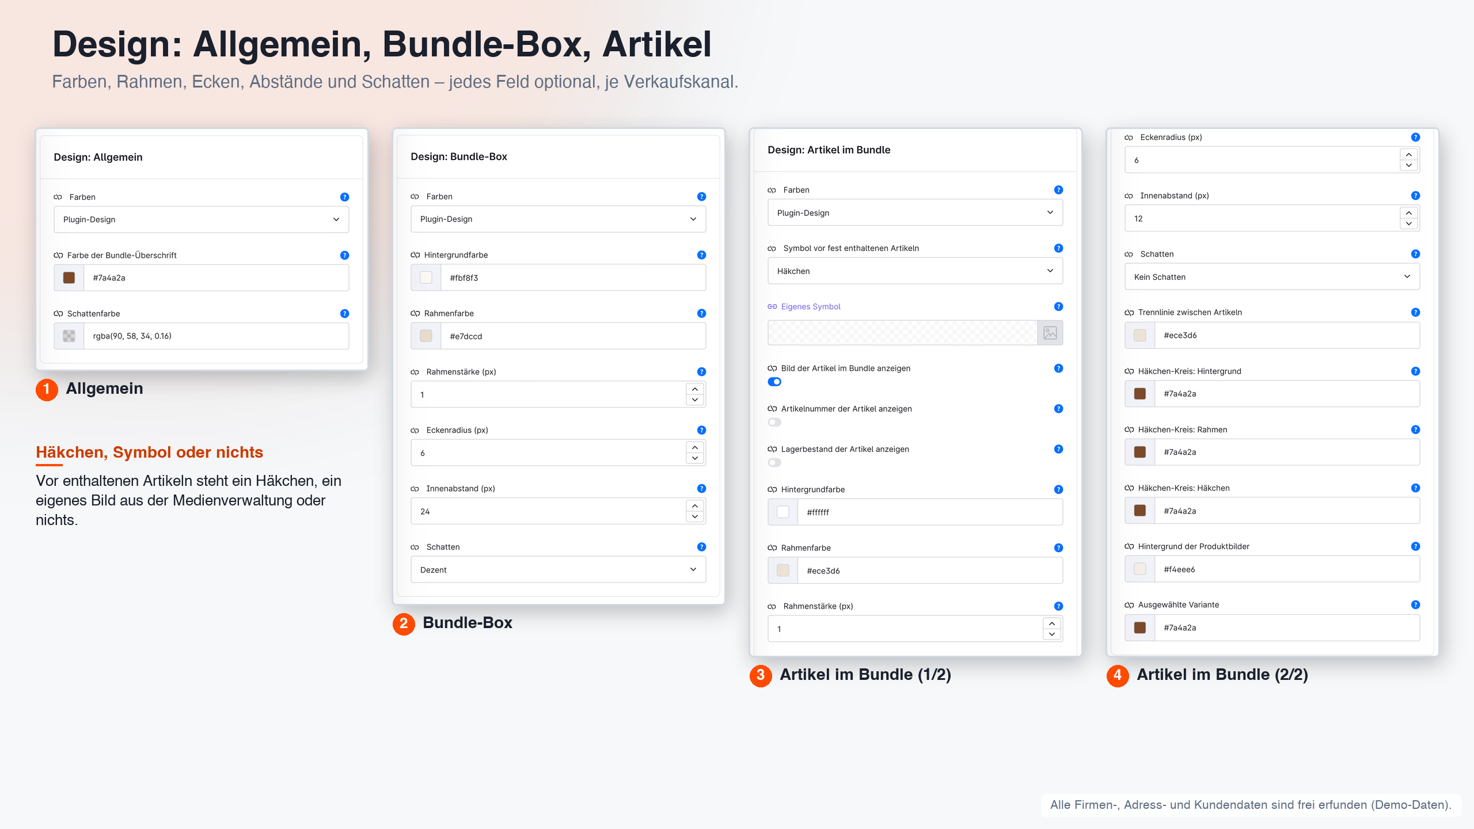Screen dimensions: 1474x829
Task: Click help icon for Rahmenstärke in Bundle-Box
Action: coord(701,371)
